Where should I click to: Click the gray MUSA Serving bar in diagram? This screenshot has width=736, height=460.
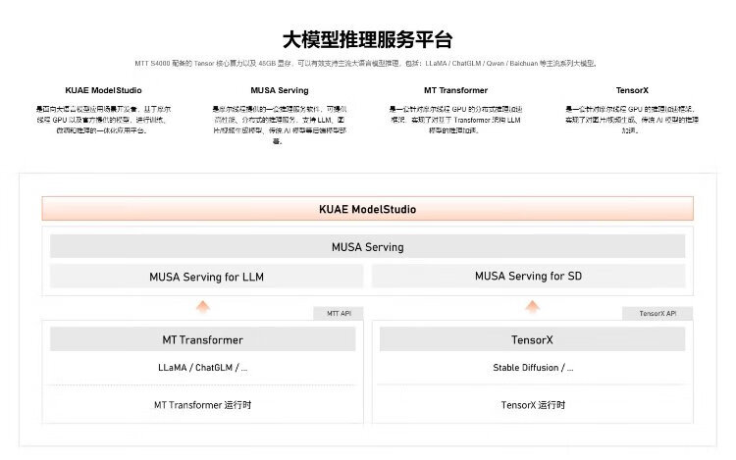pyautogui.click(x=367, y=246)
